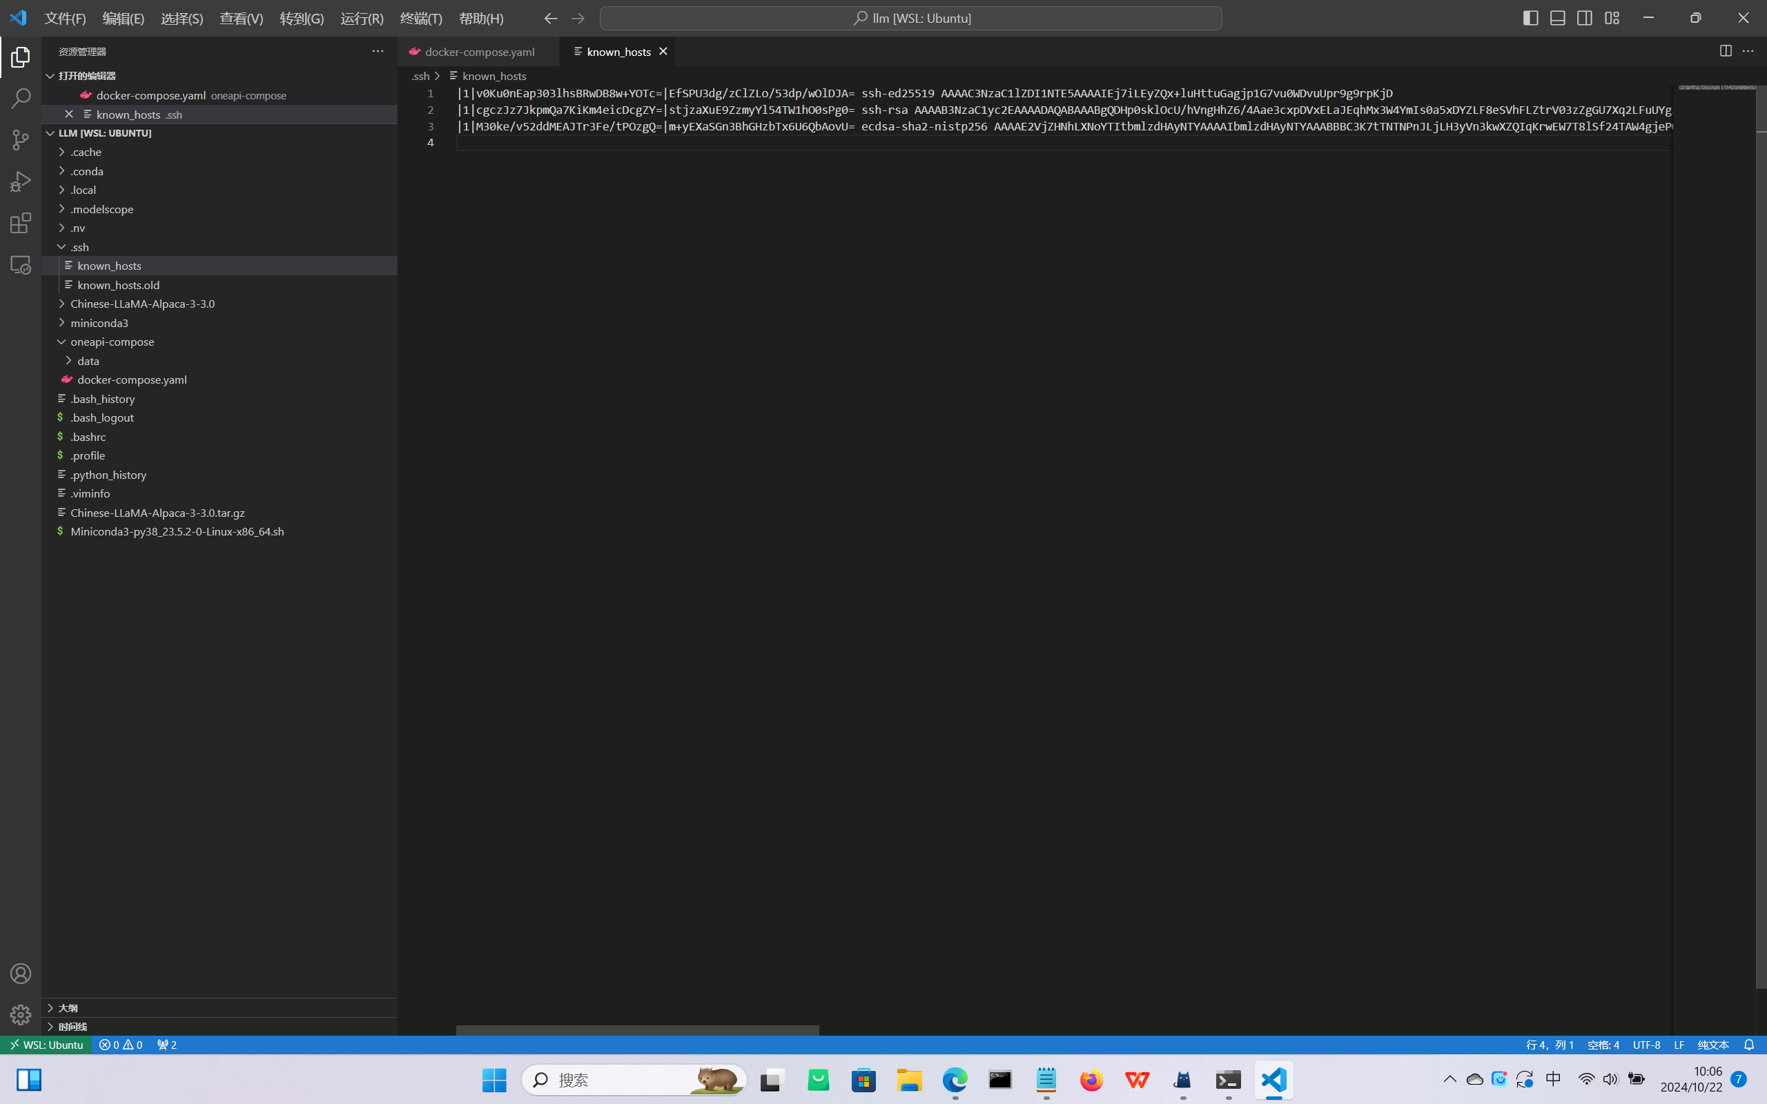1767x1104 pixels.
Task: Open the Search view in activity bar
Action: pyautogui.click(x=21, y=98)
